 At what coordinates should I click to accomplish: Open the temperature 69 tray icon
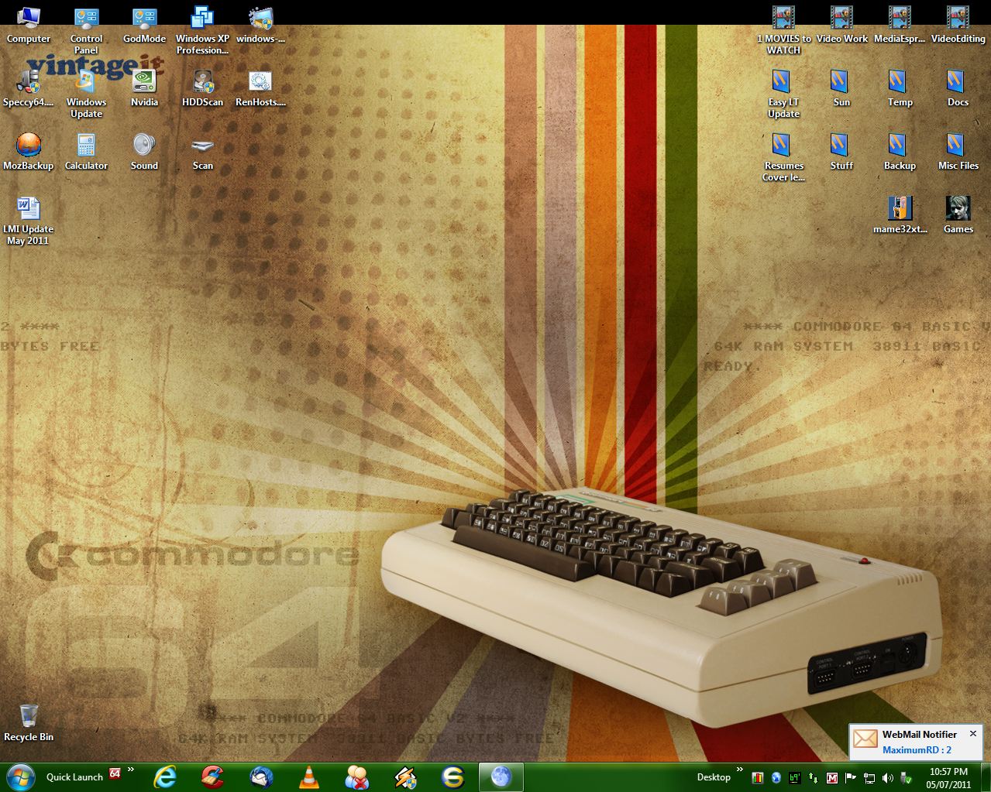click(795, 777)
